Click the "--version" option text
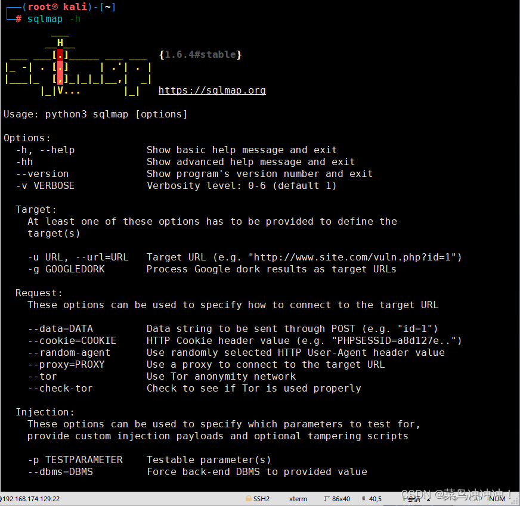This screenshot has width=520, height=506. click(x=42, y=174)
